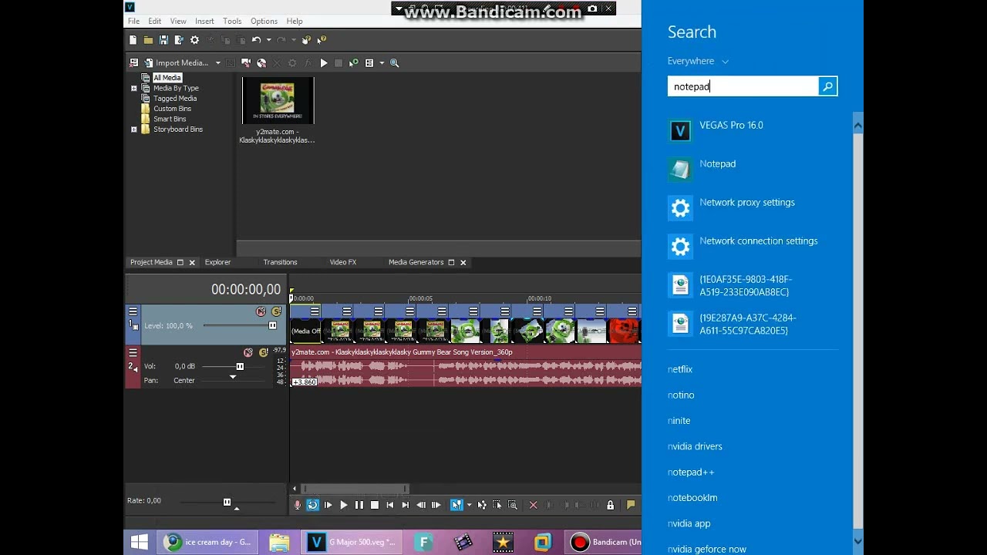Click the interactive tutorials hand icon
987x555 pixels.
pyautogui.click(x=307, y=40)
